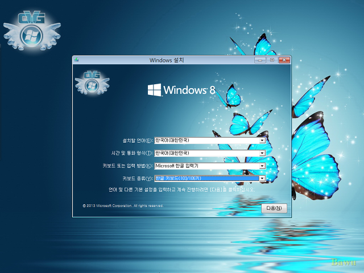Expand the keyboard type dropdown arrow
364x273 pixels.
(262, 179)
